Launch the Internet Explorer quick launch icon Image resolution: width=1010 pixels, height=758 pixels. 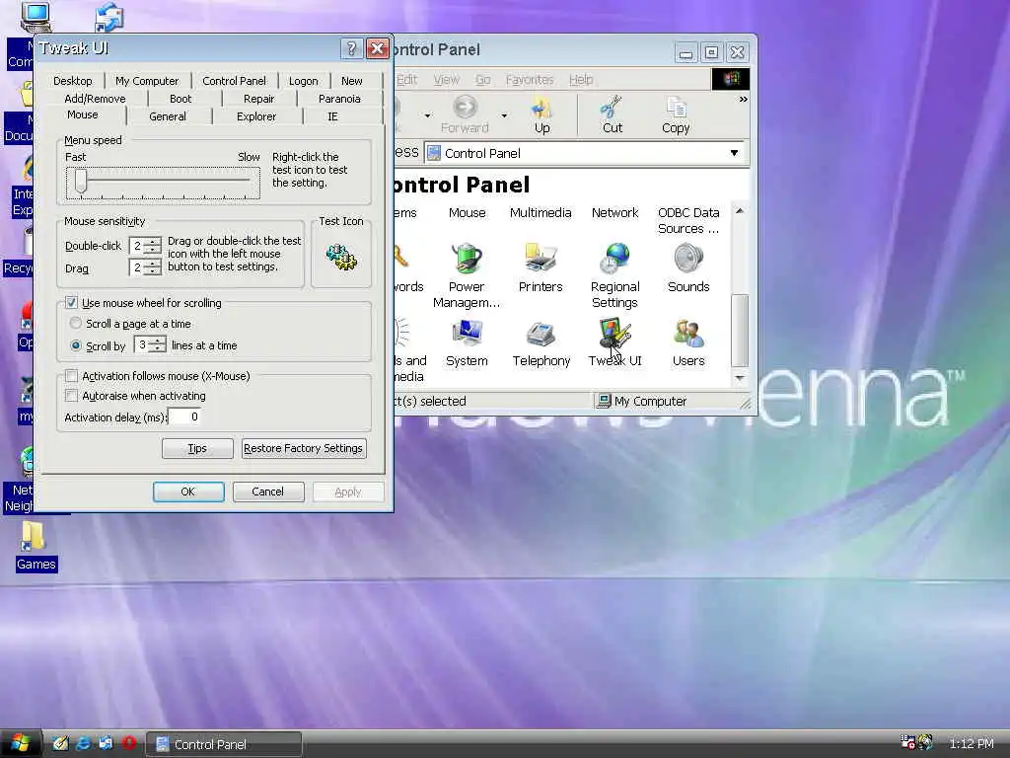coord(83,743)
